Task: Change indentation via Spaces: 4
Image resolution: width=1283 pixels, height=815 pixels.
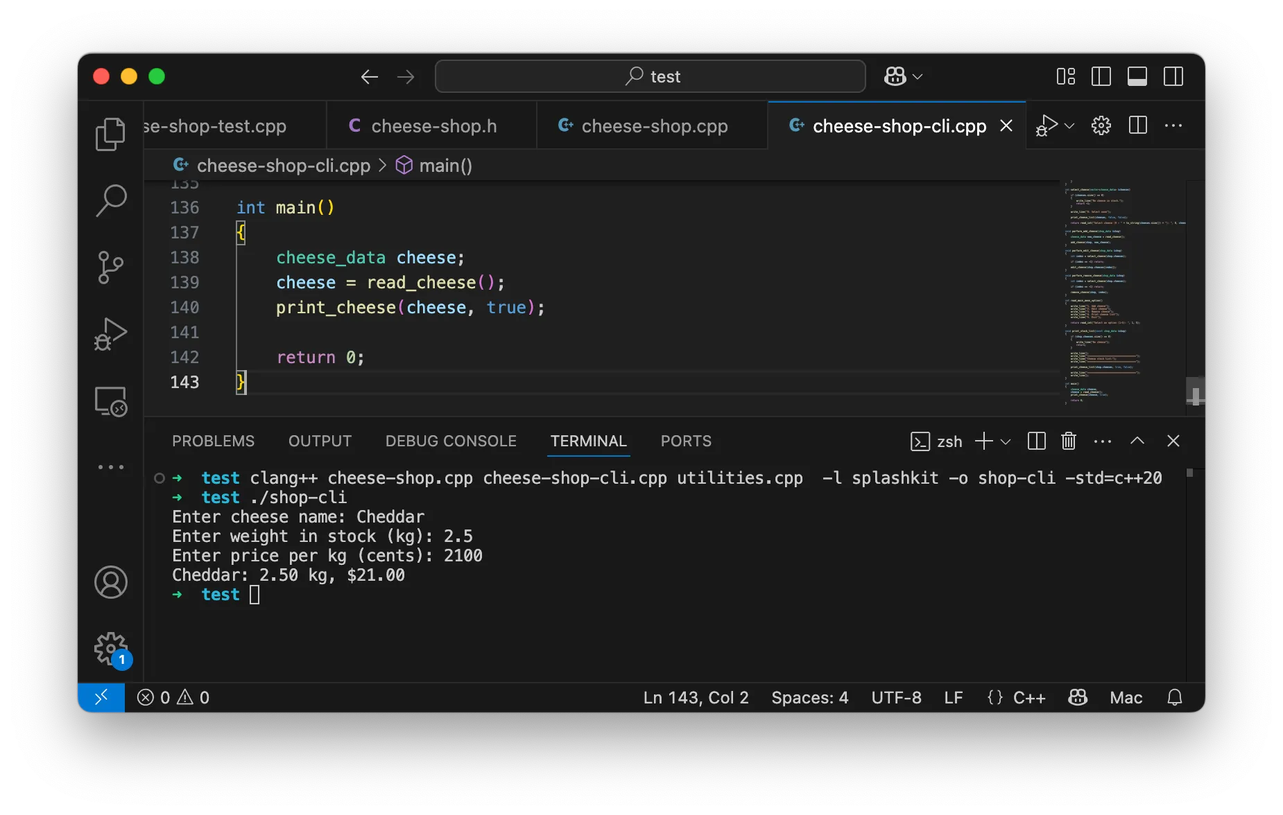Action: pos(809,697)
